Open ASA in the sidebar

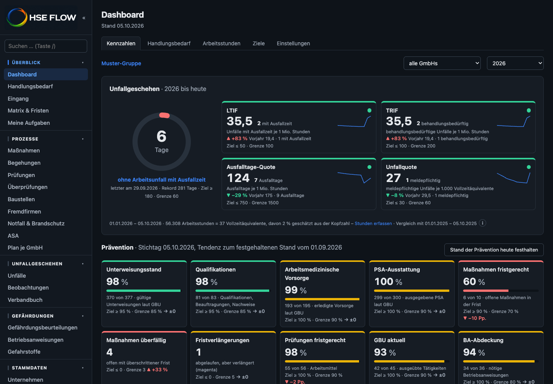46,236
